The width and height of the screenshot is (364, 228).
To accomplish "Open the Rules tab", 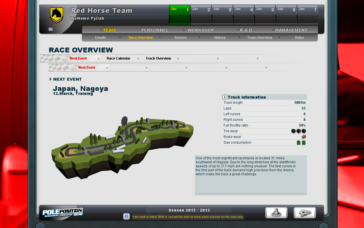I will [x=299, y=38].
